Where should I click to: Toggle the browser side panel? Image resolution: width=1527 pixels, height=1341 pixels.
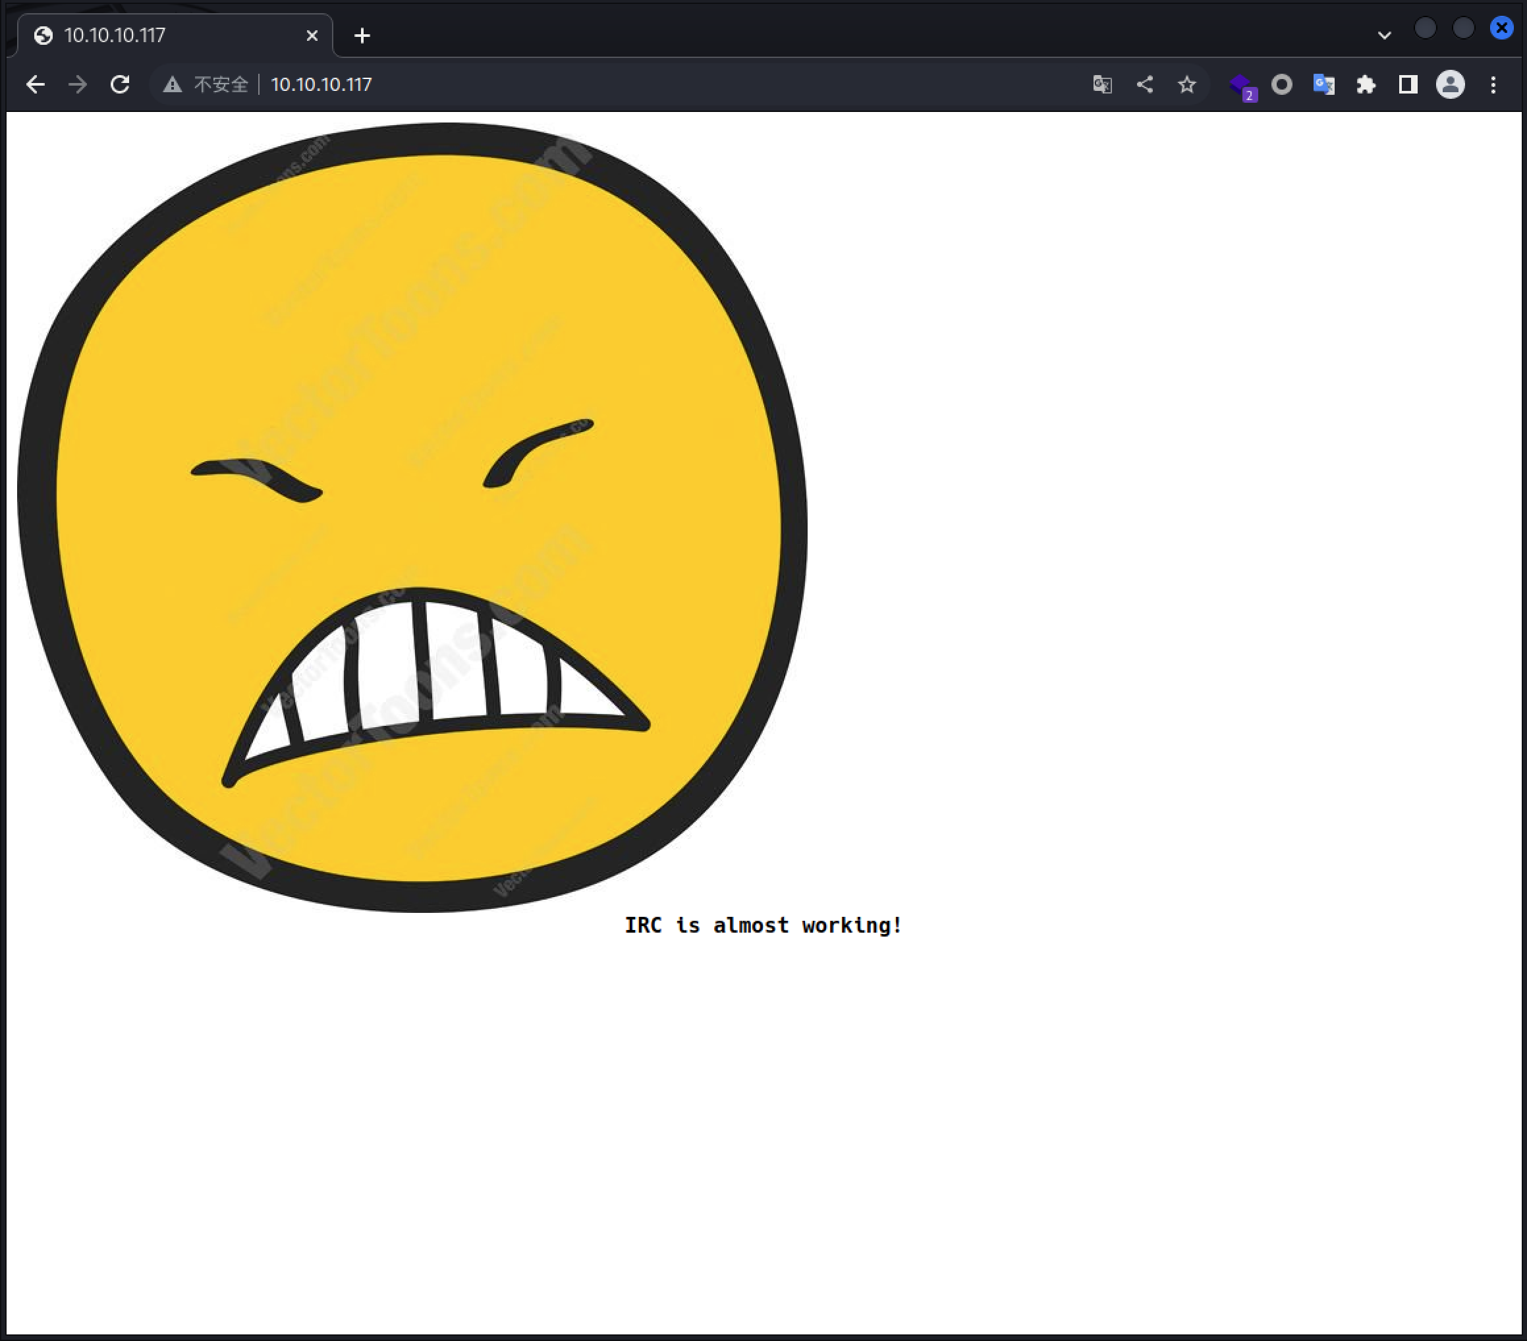point(1408,84)
